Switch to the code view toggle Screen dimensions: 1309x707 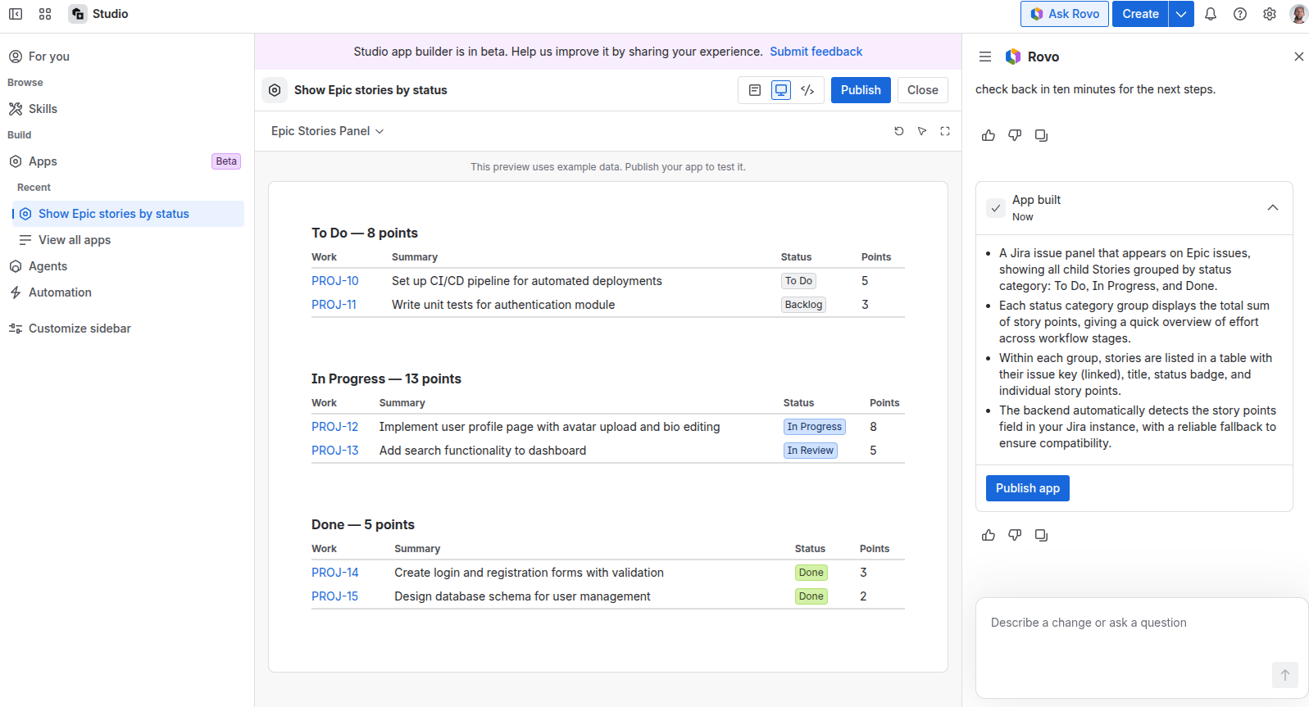[x=807, y=90]
